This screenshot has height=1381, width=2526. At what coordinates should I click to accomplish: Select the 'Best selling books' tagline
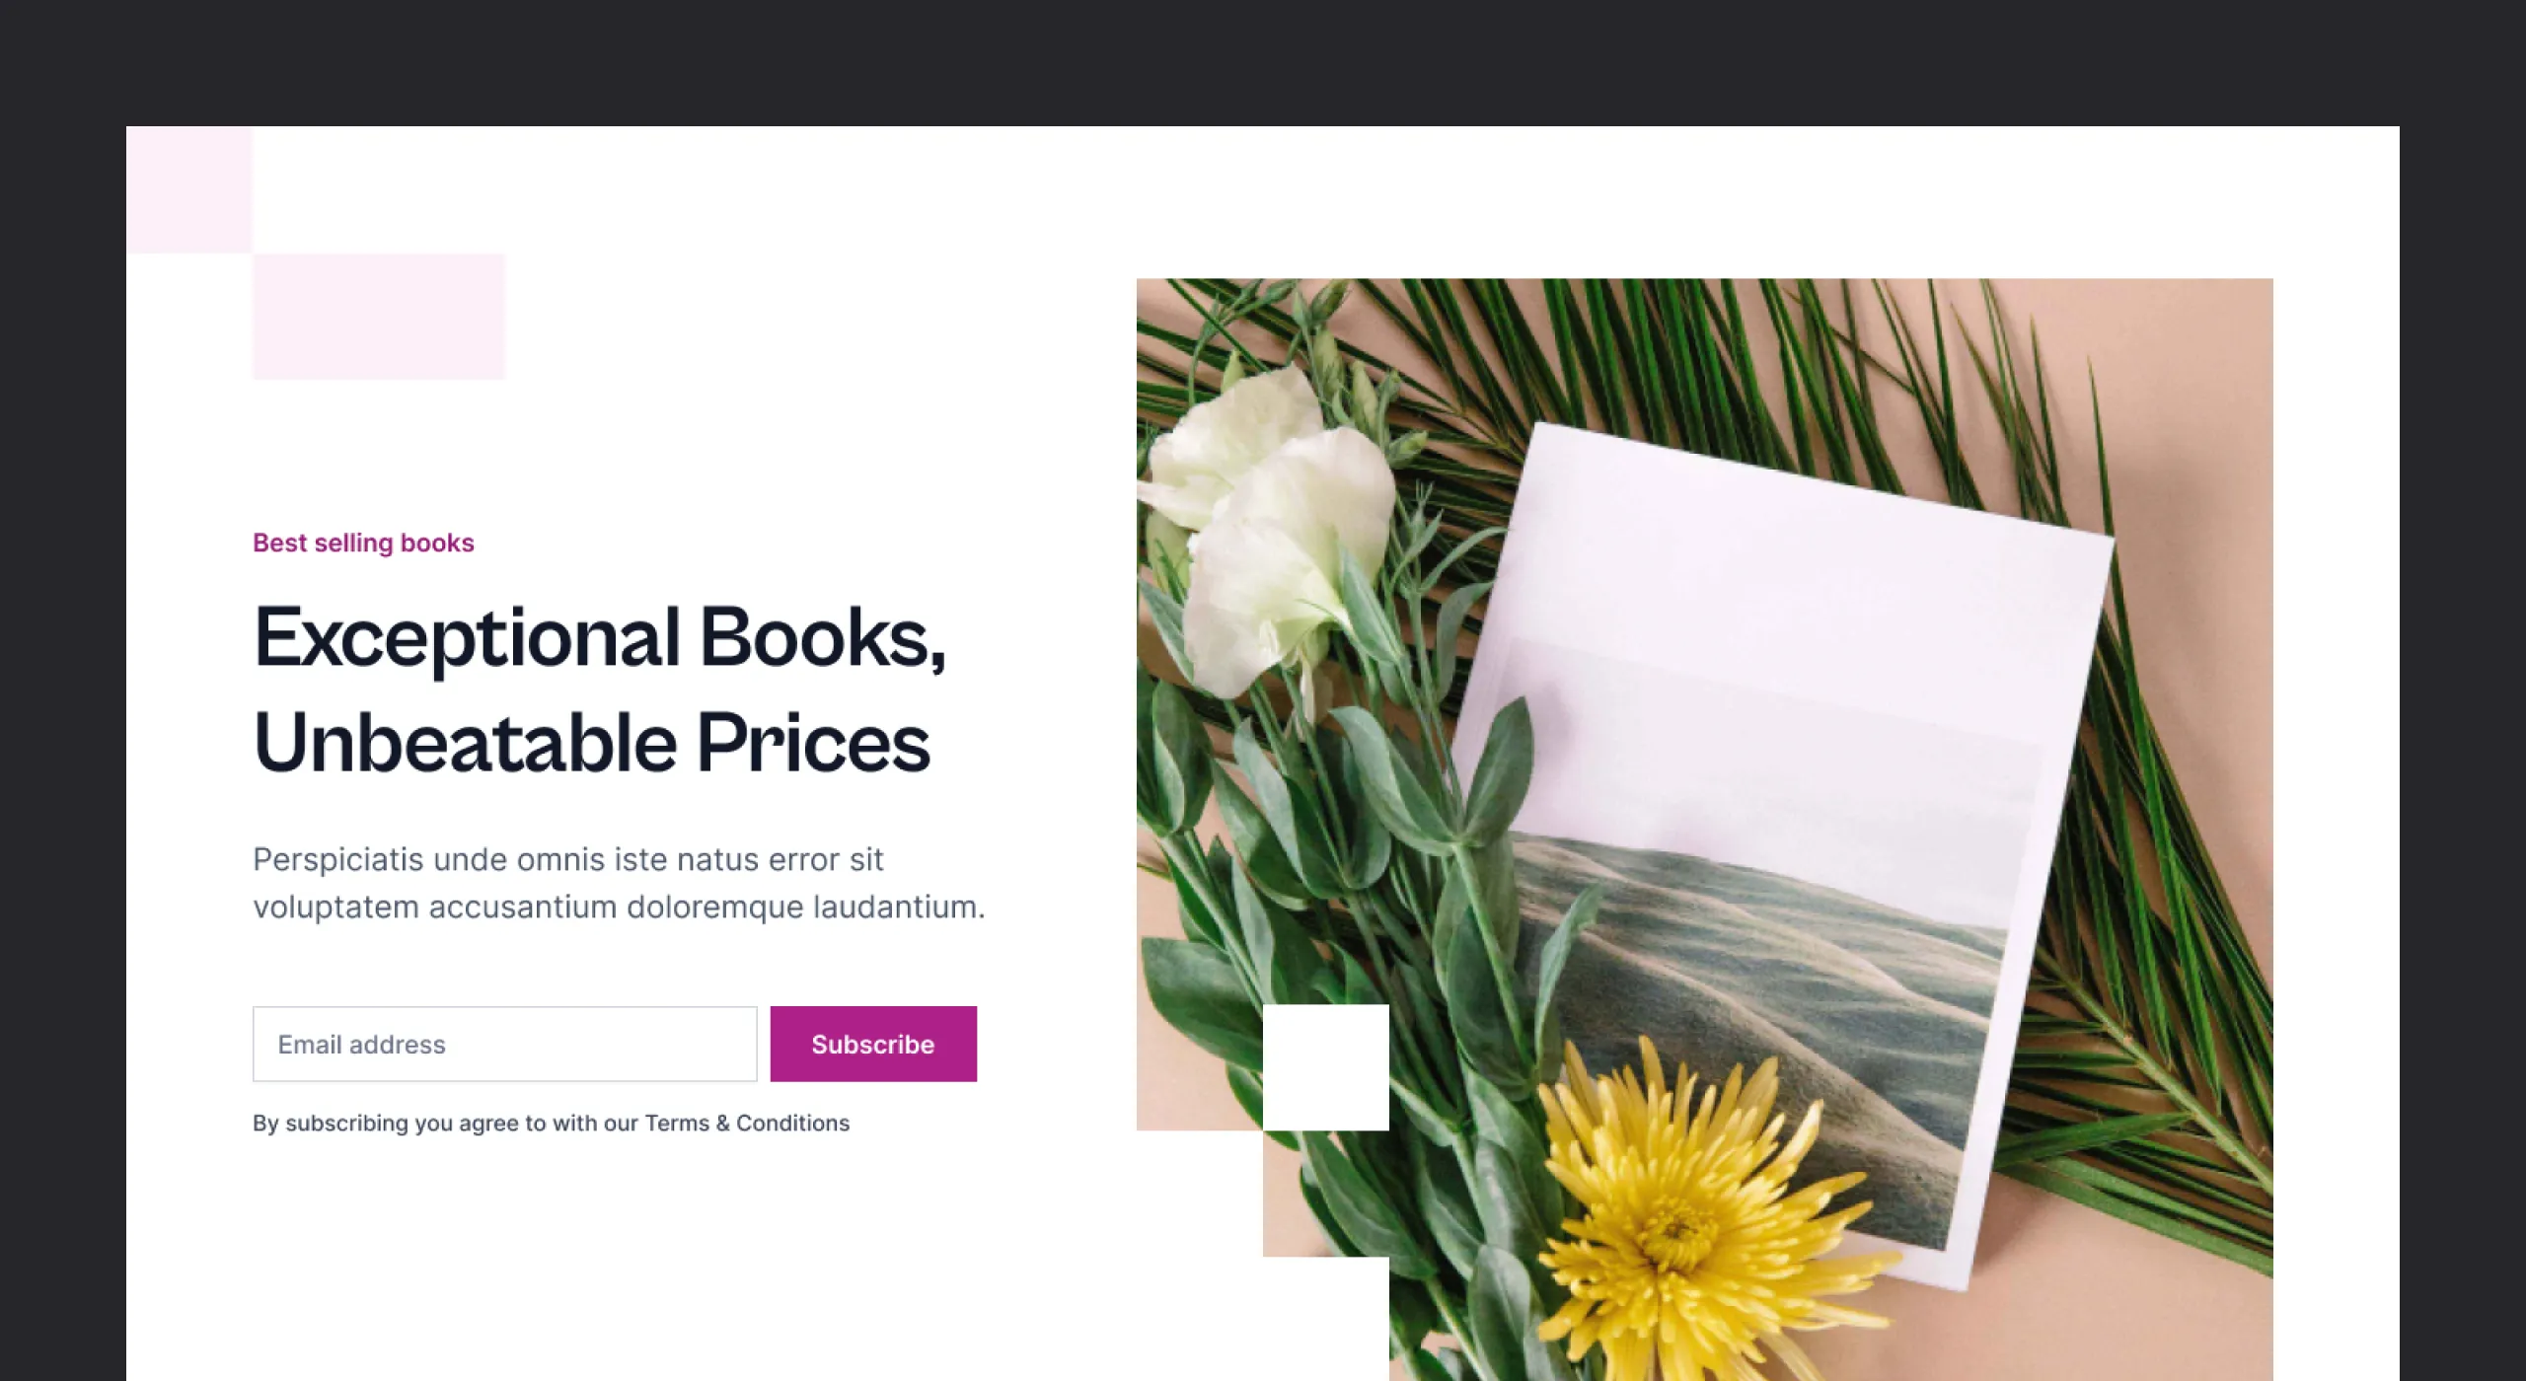tap(363, 543)
